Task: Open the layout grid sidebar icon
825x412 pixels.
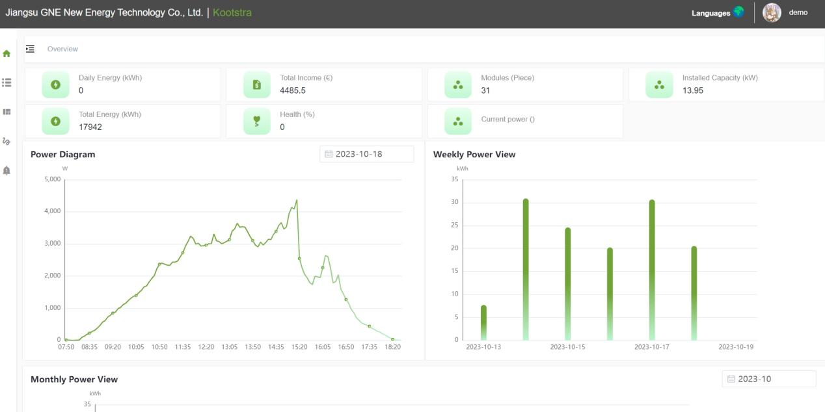Action: [7, 112]
